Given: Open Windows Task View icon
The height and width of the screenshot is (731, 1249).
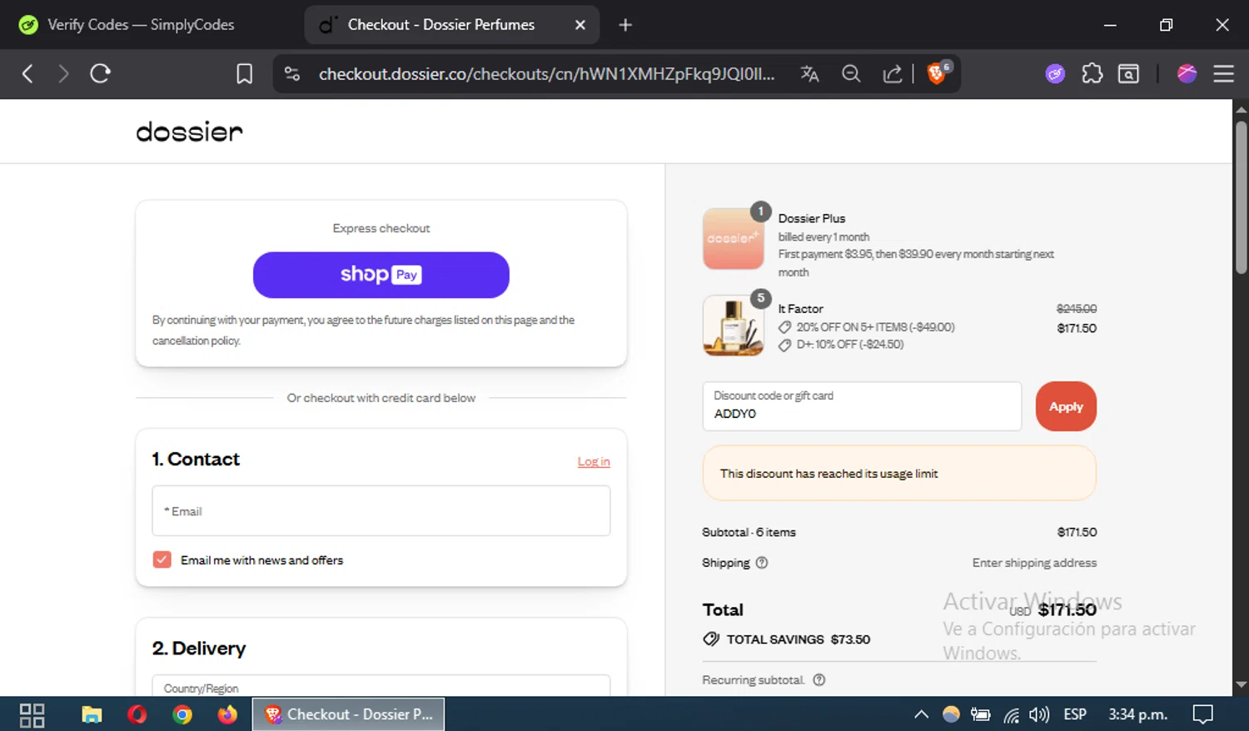Looking at the screenshot, I should tap(32, 714).
